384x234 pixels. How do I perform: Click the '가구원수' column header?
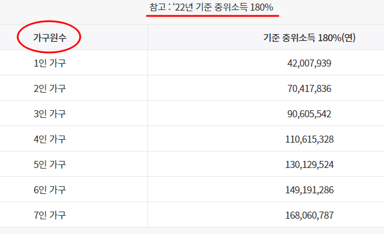point(50,38)
